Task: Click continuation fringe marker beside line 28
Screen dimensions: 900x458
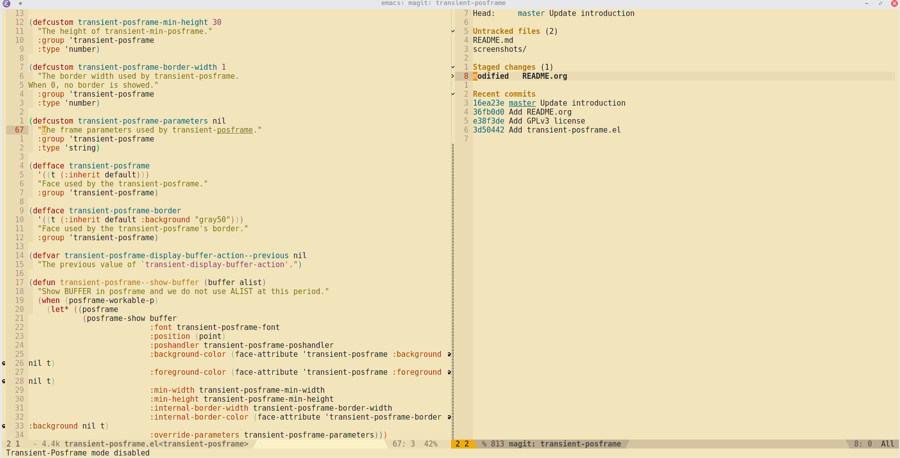Action: [3, 381]
